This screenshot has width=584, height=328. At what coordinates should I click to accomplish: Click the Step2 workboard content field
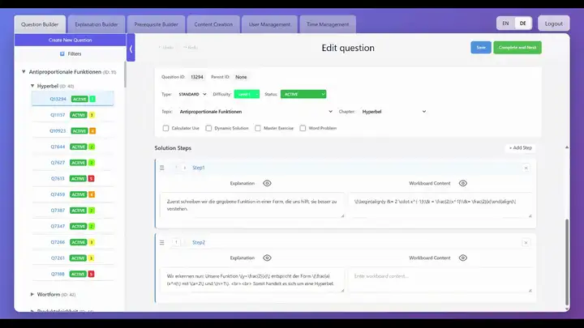click(x=440, y=279)
